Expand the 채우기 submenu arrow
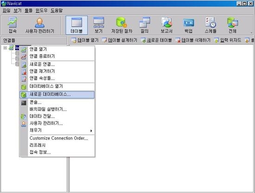Viewport: 255px width, 193px height. [x=91, y=131]
